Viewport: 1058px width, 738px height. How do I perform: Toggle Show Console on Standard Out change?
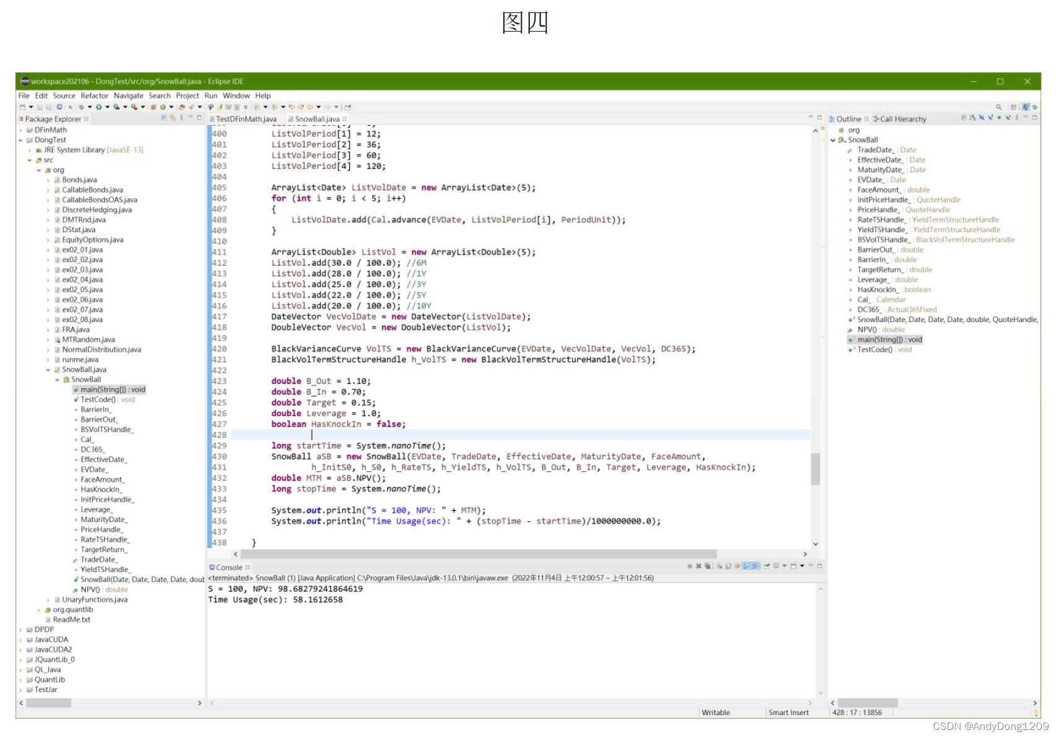[x=747, y=566]
